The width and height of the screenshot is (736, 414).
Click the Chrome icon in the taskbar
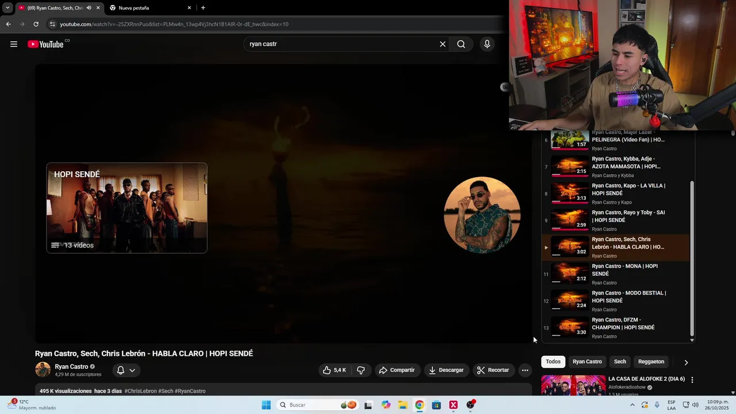tap(419, 405)
